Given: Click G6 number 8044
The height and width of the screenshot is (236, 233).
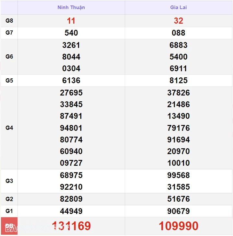Looking at the screenshot, I should [x=71, y=57].
